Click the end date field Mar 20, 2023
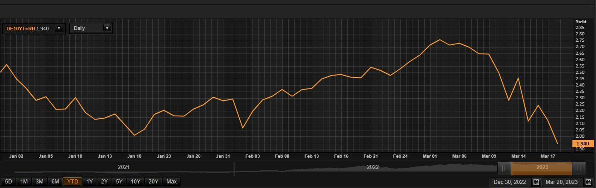This screenshot has height=188, width=596. 562,182
